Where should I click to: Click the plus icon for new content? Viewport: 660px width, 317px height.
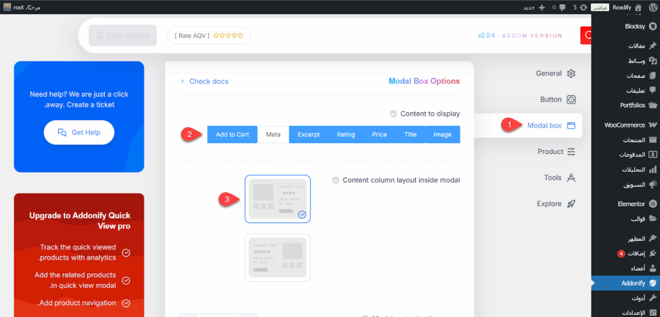(541, 7)
